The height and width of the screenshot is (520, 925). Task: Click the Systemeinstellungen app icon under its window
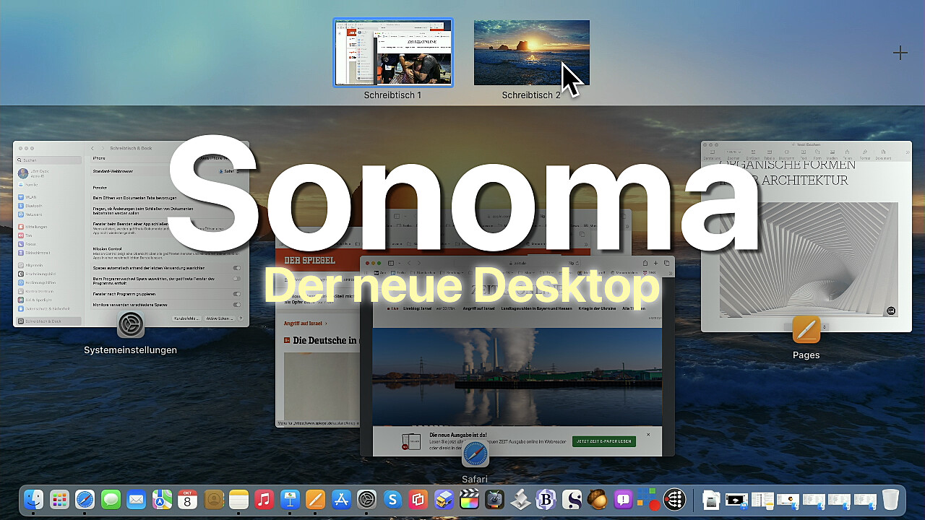[x=131, y=324]
